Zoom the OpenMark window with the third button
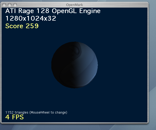The image size is (156, 130). (15, 5)
